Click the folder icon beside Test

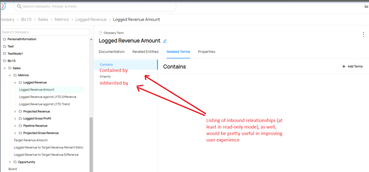pos(4,46)
